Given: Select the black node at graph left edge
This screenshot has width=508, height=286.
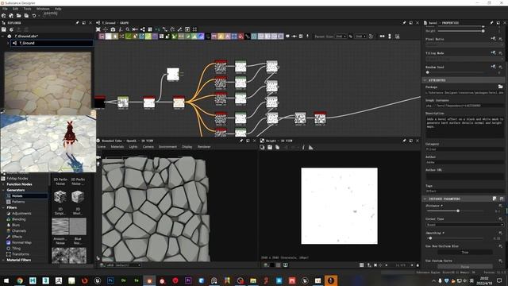Looking at the screenshot, I should [100, 102].
